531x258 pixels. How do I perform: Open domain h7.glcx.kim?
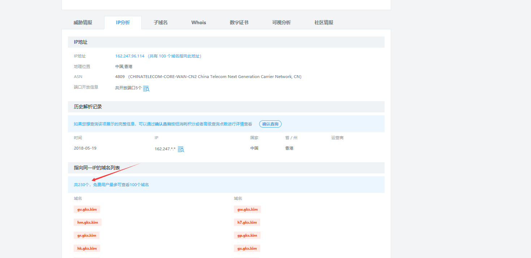(247, 222)
